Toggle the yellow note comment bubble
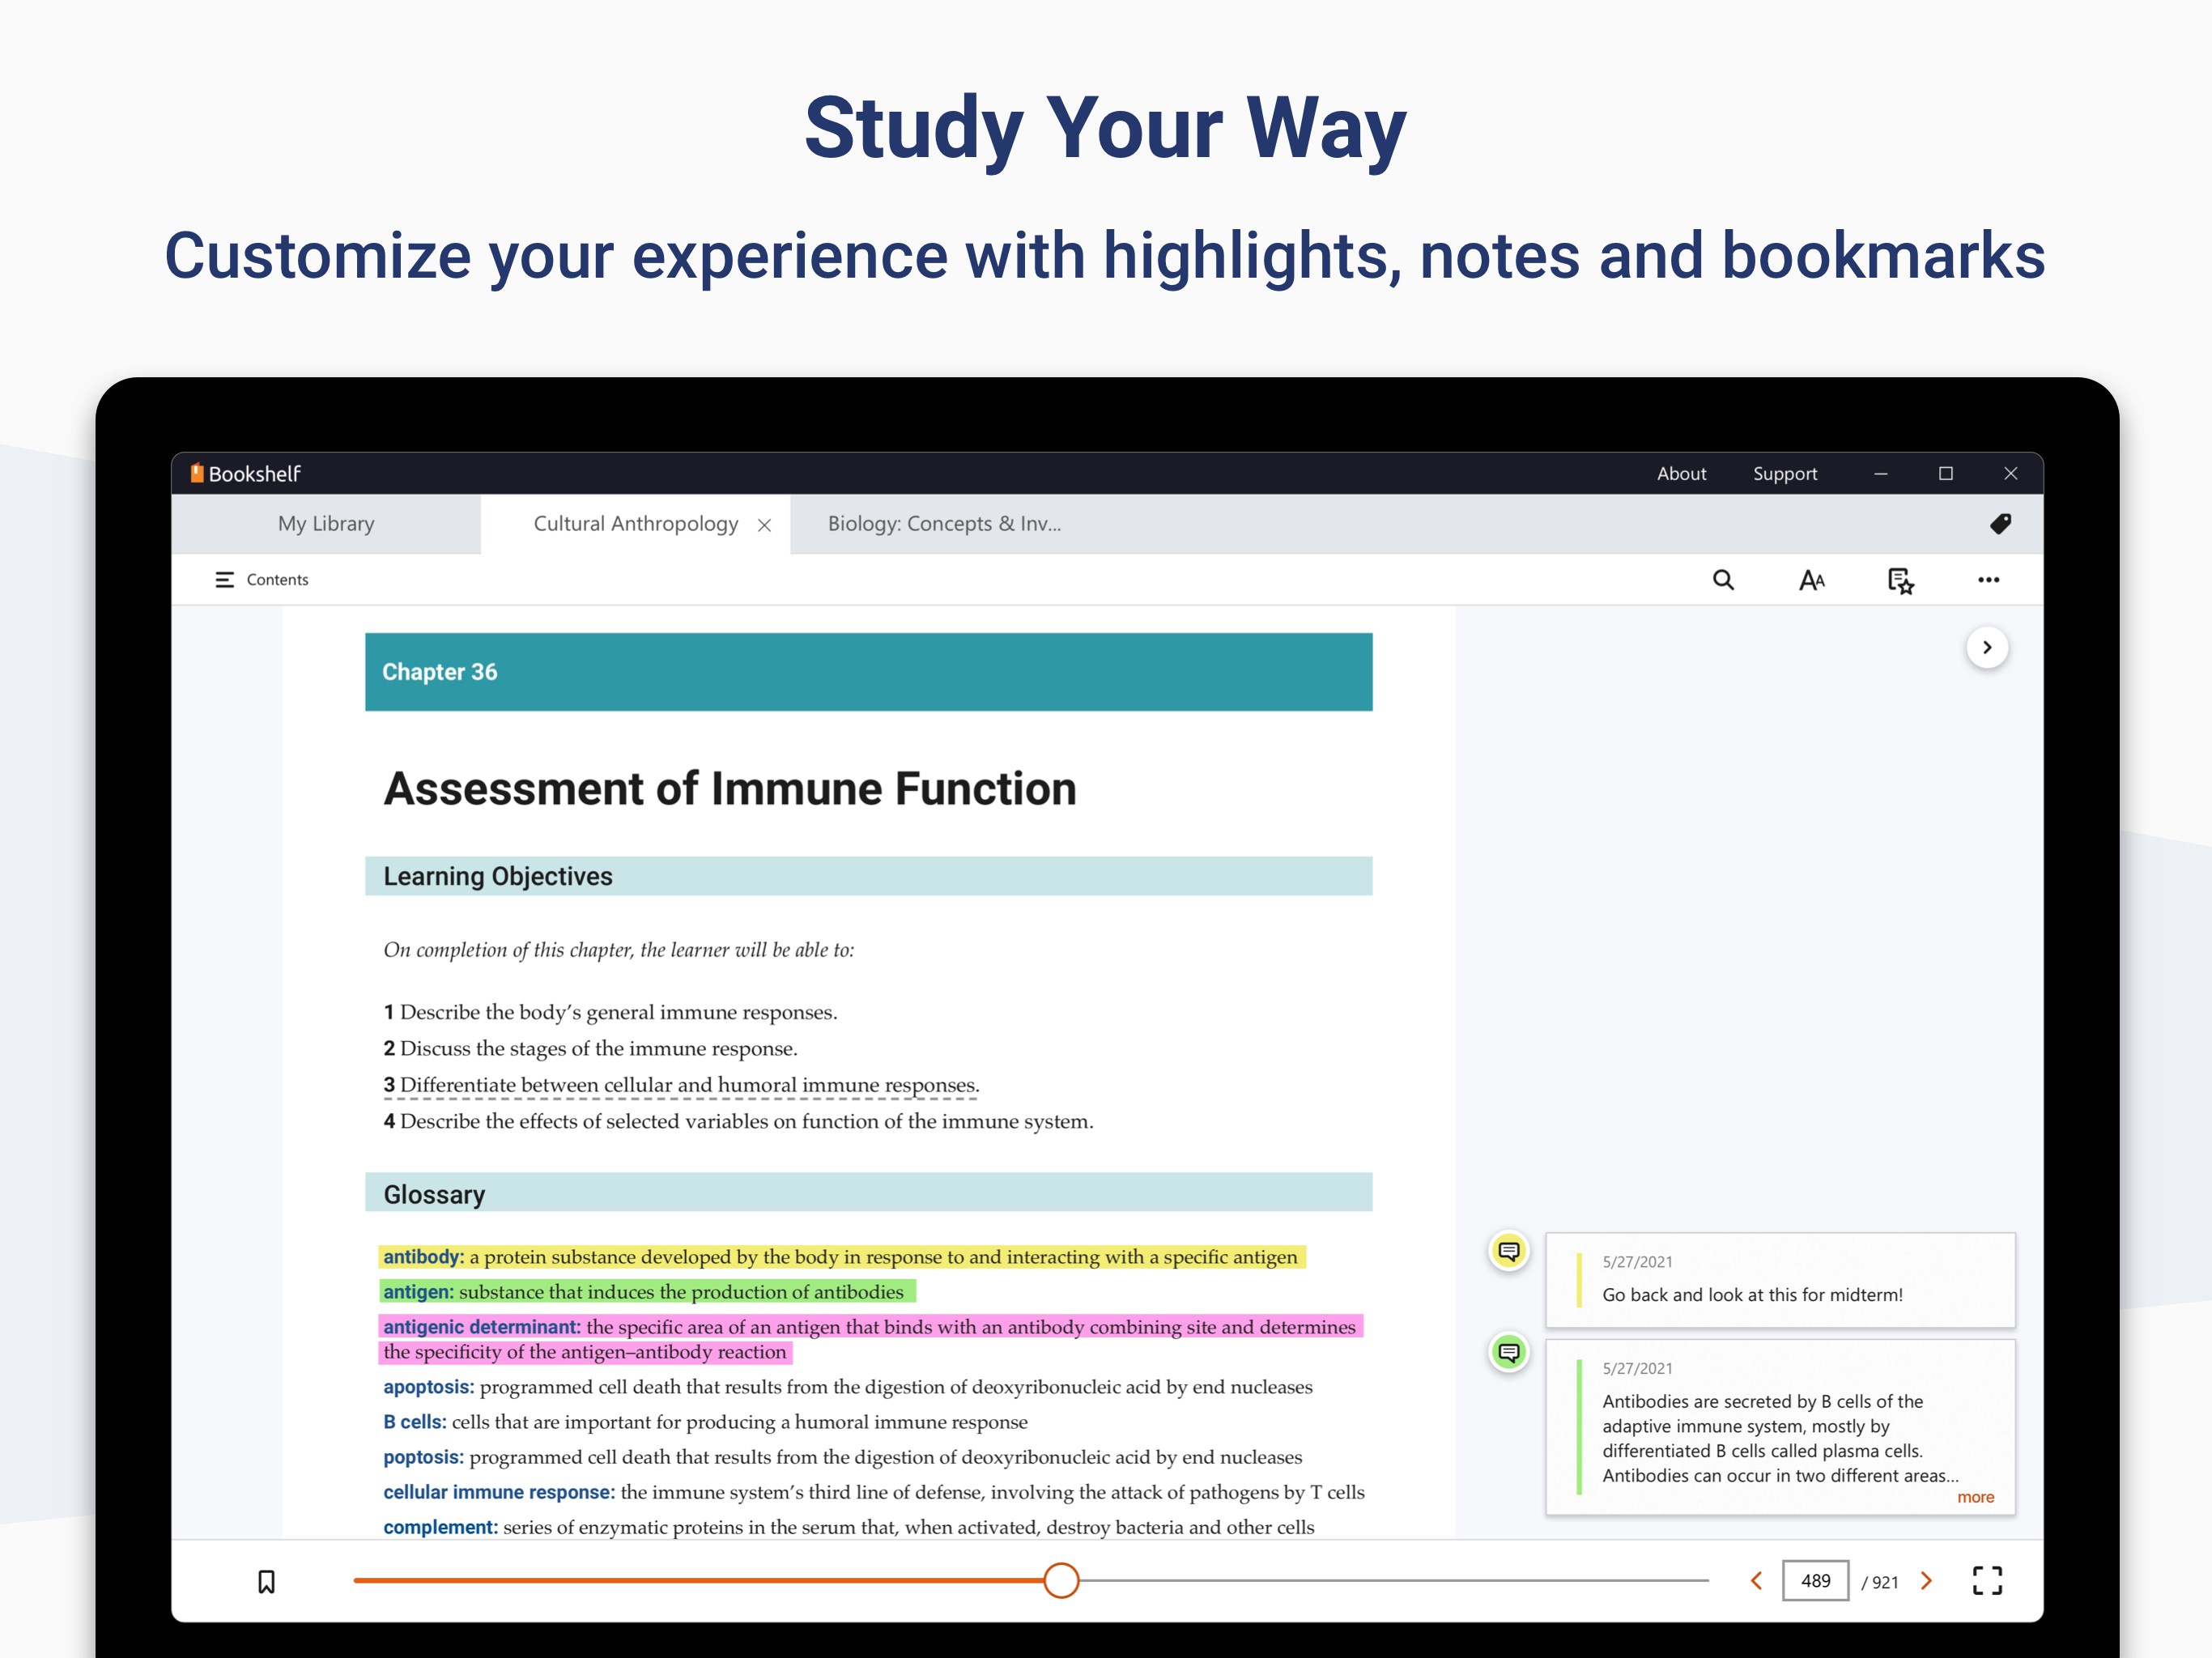 point(1508,1251)
